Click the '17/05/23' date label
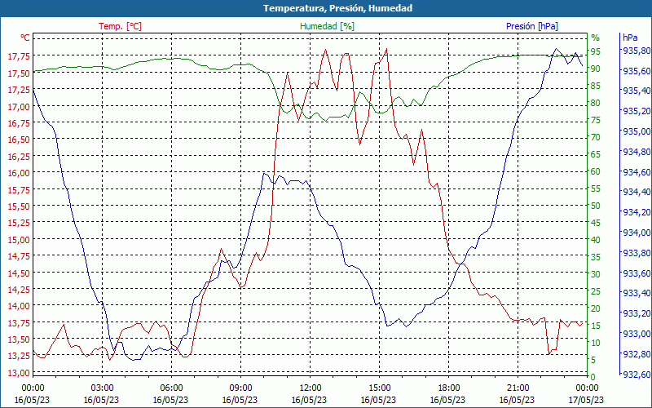The image size is (652, 408). [586, 400]
